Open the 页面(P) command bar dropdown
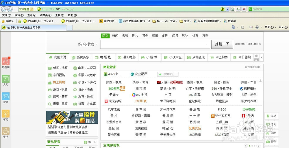289x148 pixels. [270, 27]
